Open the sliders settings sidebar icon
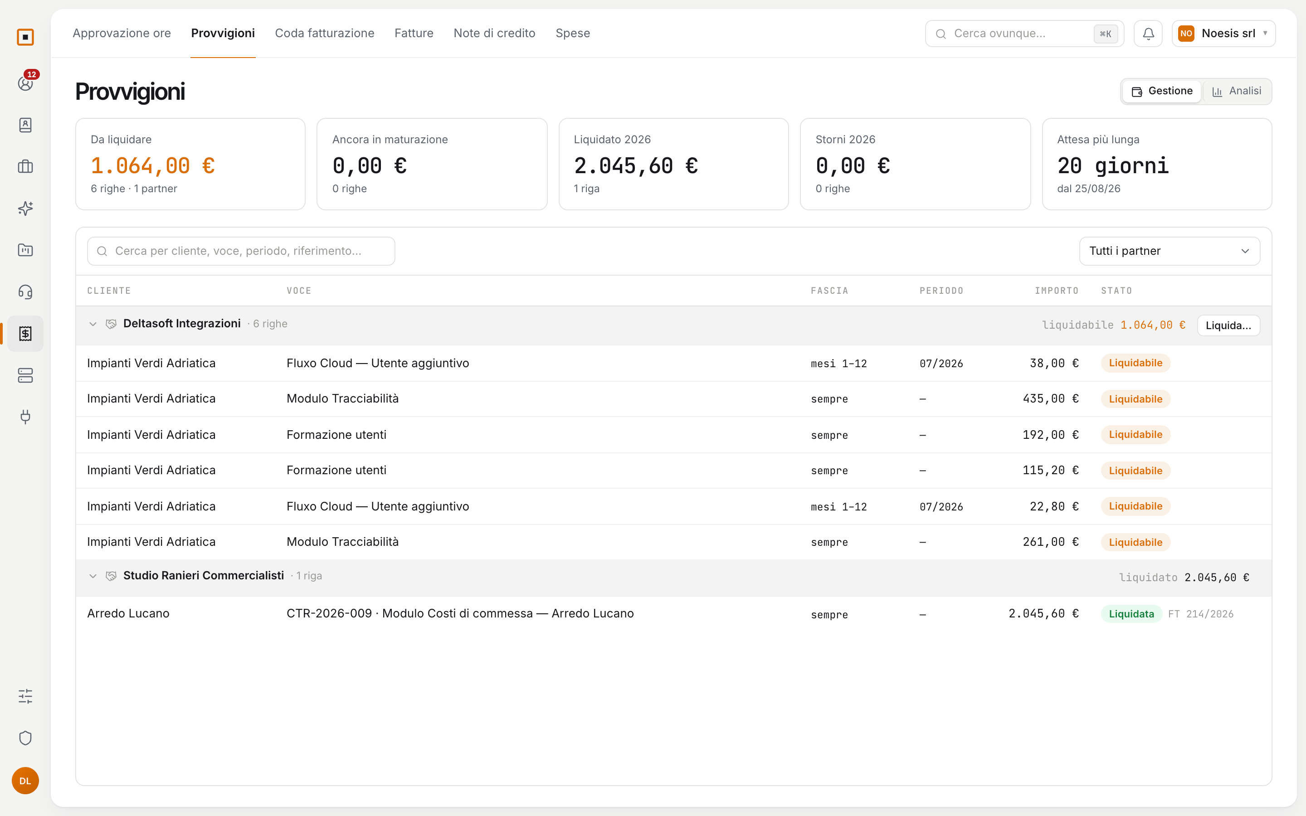 pos(25,696)
